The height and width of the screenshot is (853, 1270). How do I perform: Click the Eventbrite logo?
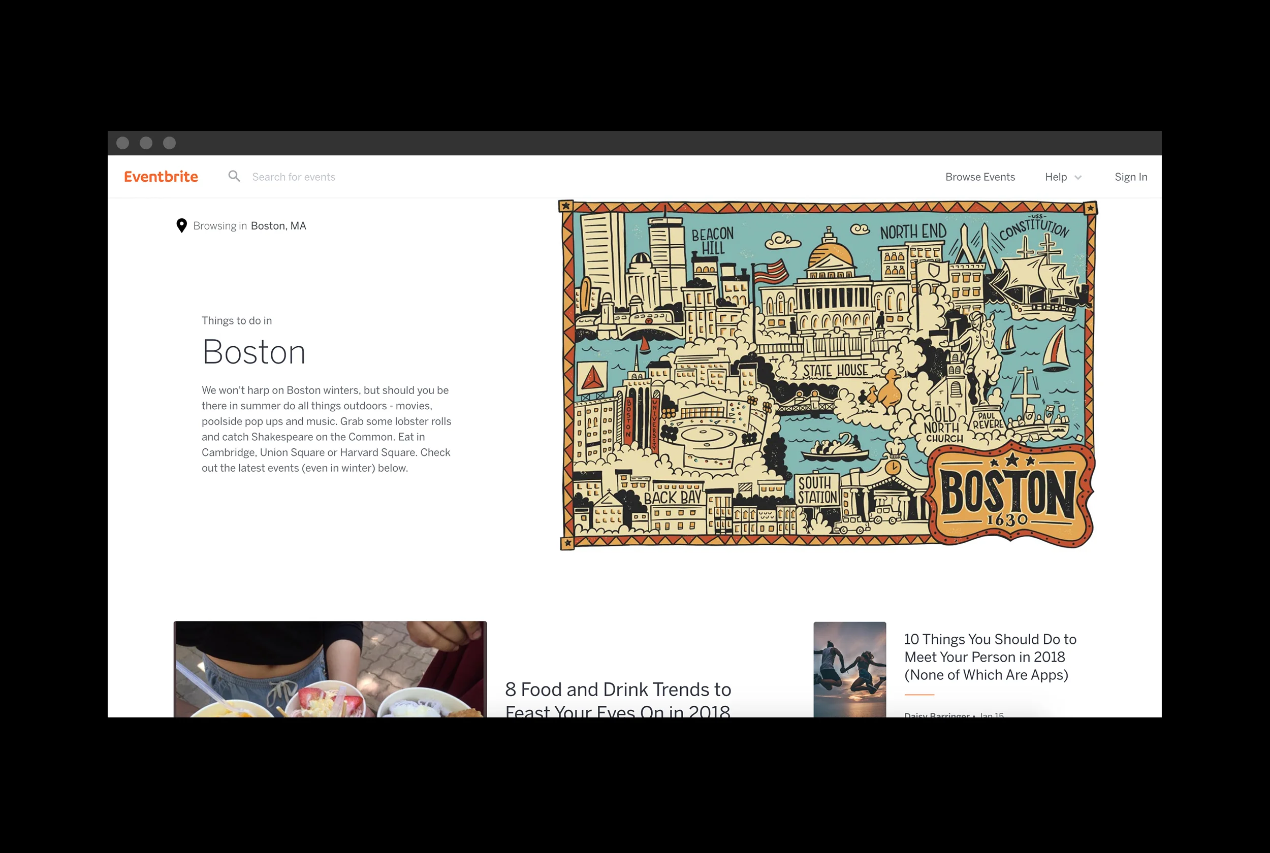pos(161,177)
